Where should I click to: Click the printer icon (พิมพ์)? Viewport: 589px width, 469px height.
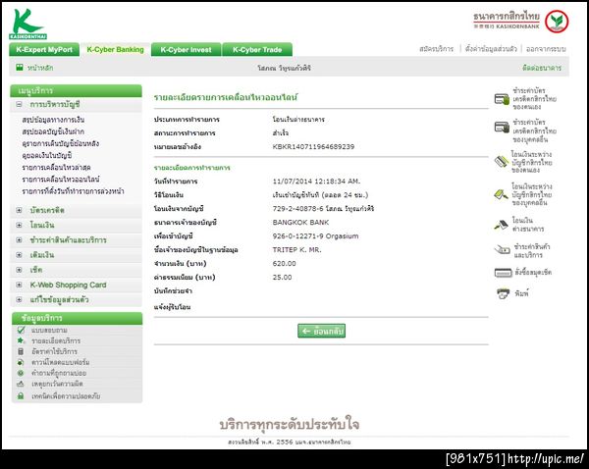(503, 293)
